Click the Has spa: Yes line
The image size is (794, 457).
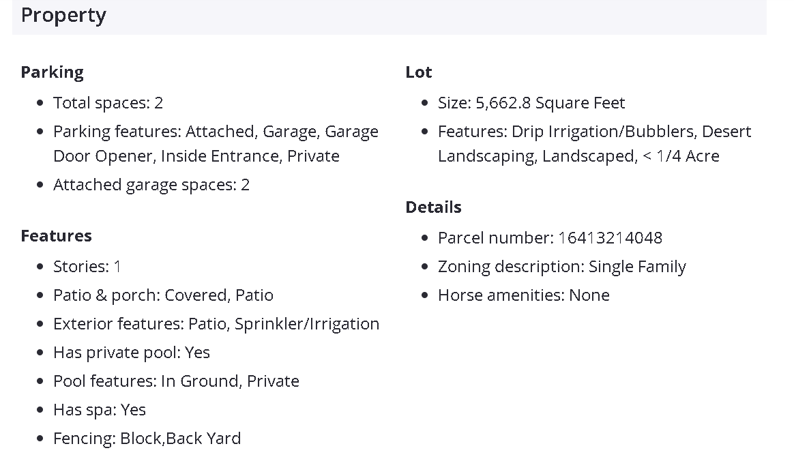(100, 410)
